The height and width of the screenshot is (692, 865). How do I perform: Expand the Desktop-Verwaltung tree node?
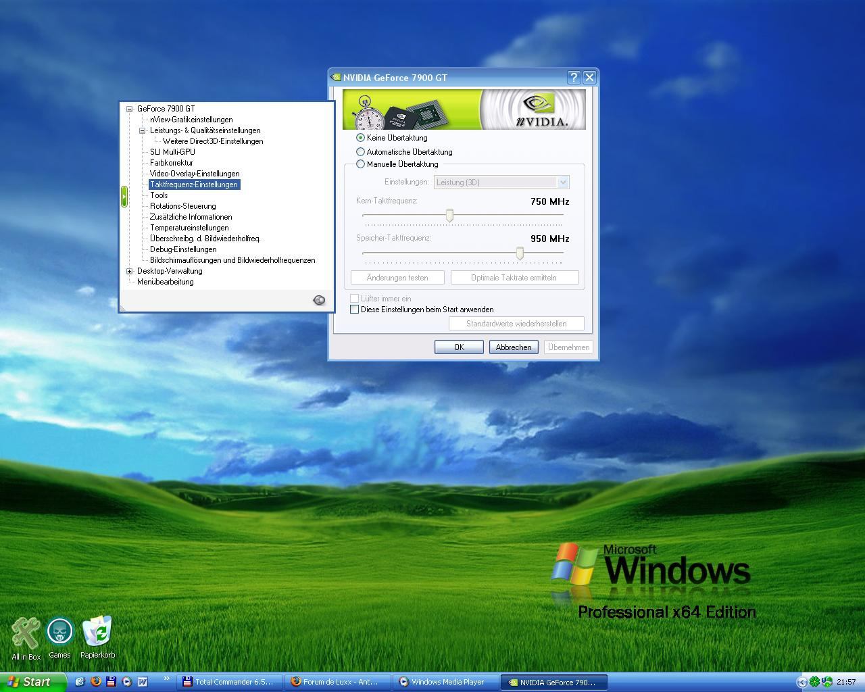click(x=129, y=271)
